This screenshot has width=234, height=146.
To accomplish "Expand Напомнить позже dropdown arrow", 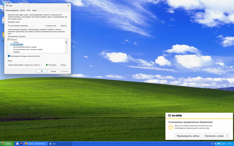I will 227,136.
